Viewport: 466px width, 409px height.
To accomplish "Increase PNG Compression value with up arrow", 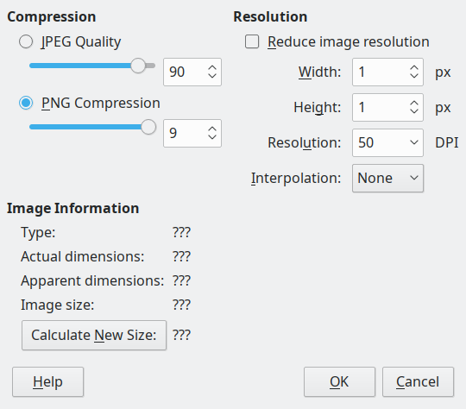I will (212, 129).
